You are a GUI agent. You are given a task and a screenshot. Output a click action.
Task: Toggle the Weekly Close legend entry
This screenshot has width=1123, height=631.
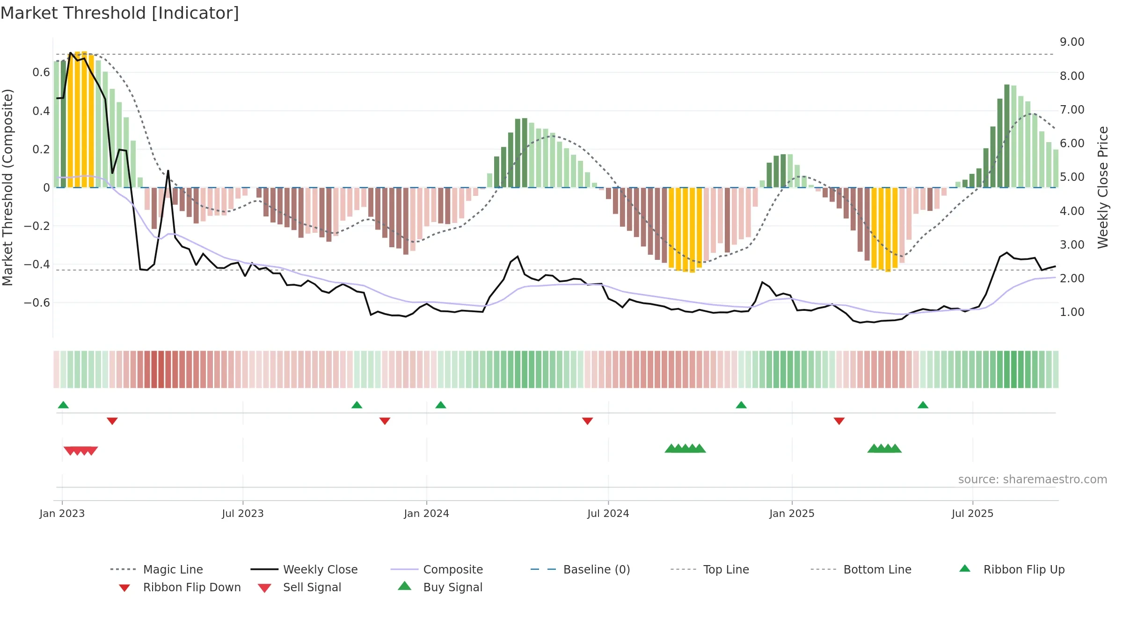(304, 569)
